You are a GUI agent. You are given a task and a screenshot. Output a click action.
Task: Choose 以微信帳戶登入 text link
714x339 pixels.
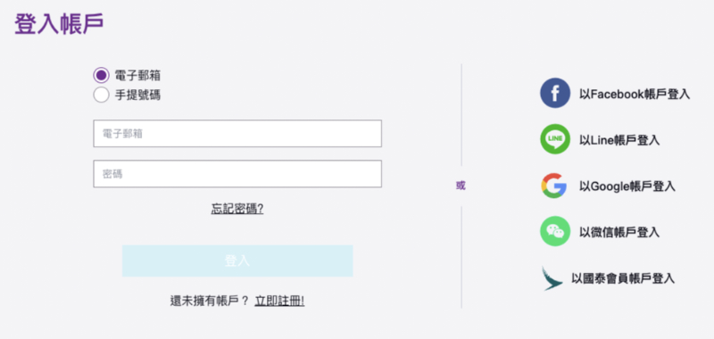(619, 232)
